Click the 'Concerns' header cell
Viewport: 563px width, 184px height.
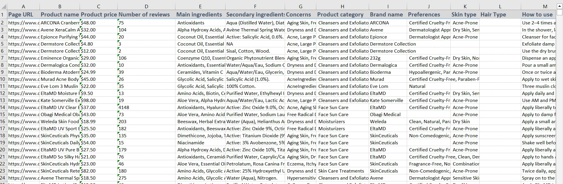300,14
